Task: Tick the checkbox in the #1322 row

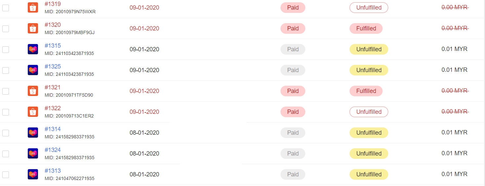Action: coord(6,112)
